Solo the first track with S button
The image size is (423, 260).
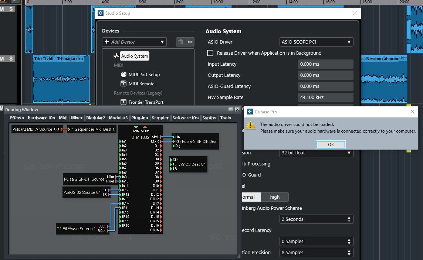[11, 9]
